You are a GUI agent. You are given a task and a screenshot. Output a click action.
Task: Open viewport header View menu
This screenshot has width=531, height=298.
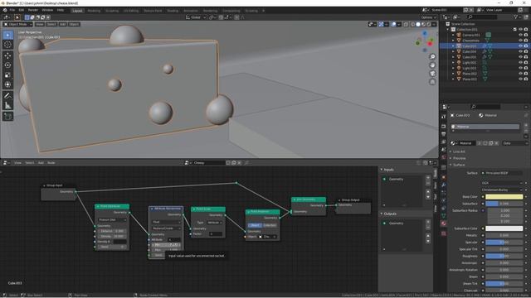pyautogui.click(x=39, y=24)
